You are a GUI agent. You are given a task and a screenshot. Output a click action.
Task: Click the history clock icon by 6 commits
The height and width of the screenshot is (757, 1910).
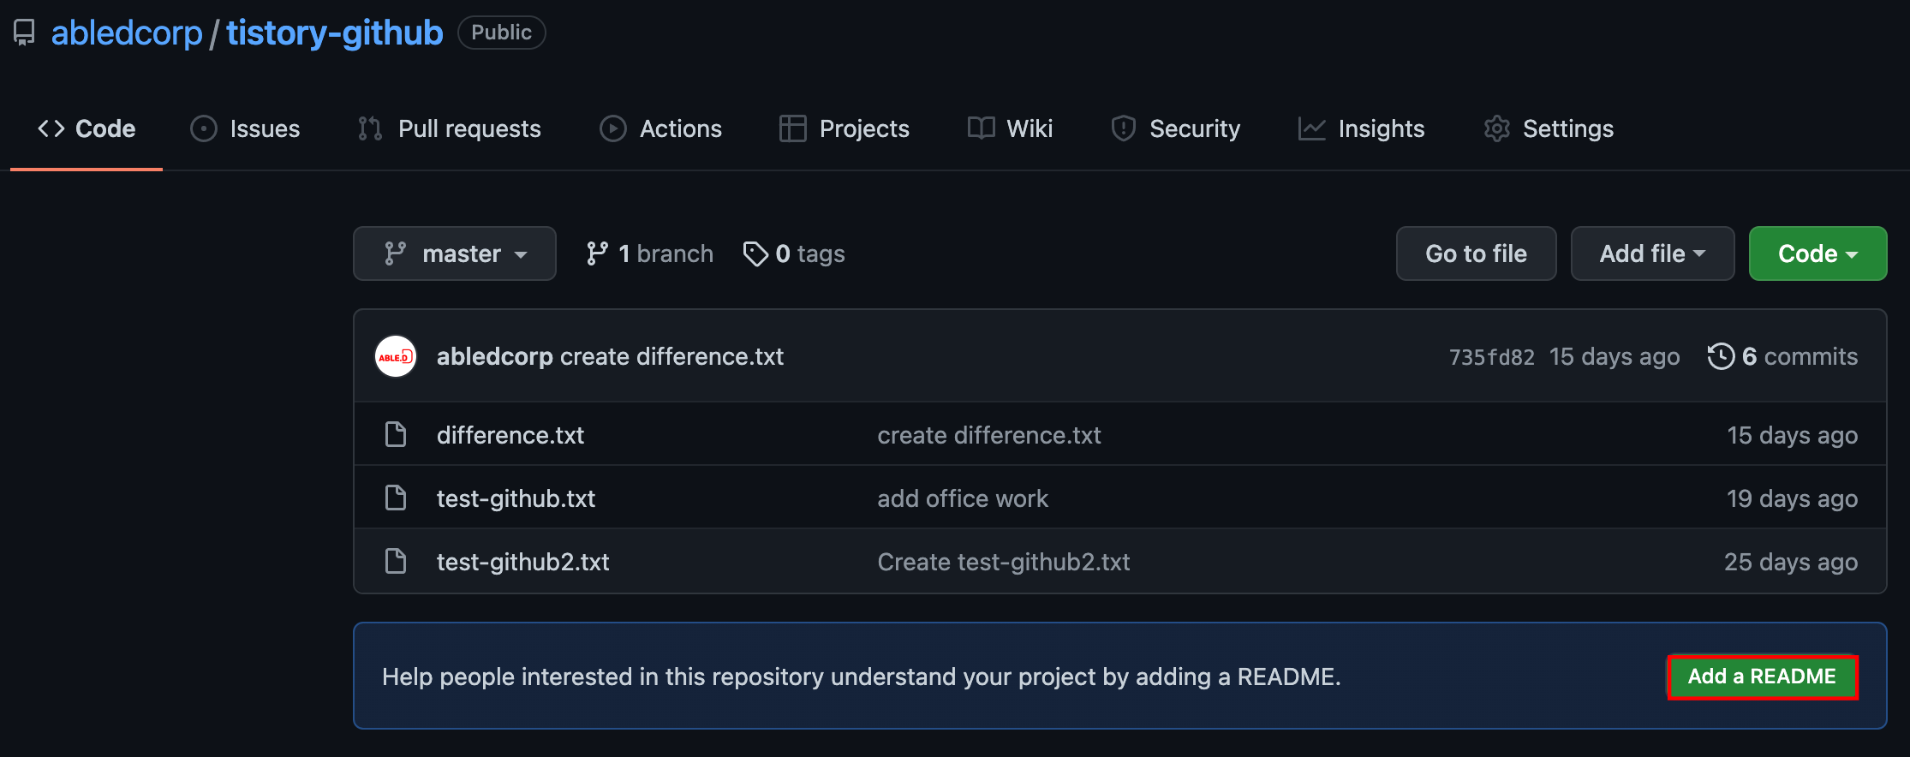(1721, 356)
